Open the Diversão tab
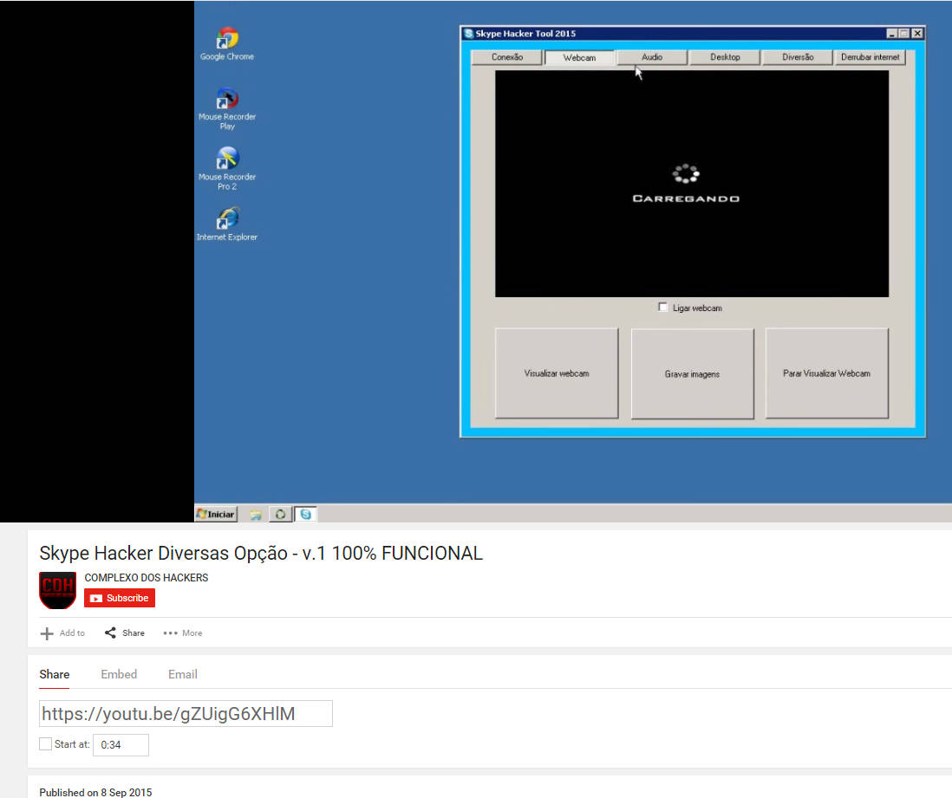 click(798, 57)
